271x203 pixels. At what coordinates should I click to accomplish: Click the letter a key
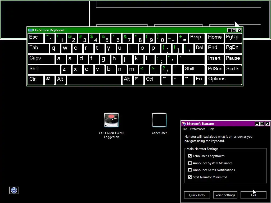[61, 59]
